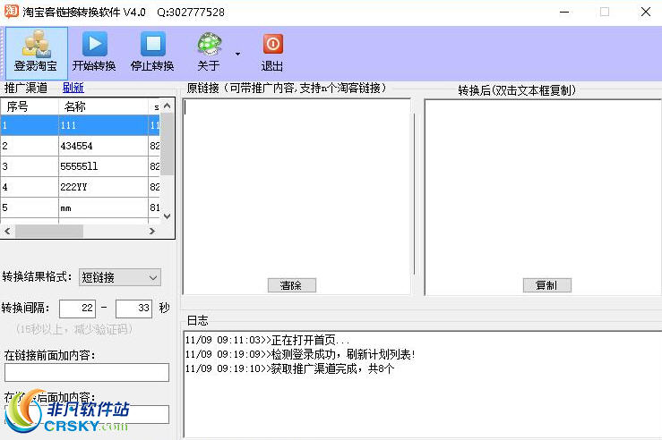Click the 清除 clear button
Screen dimensions: 662x440
click(x=292, y=285)
